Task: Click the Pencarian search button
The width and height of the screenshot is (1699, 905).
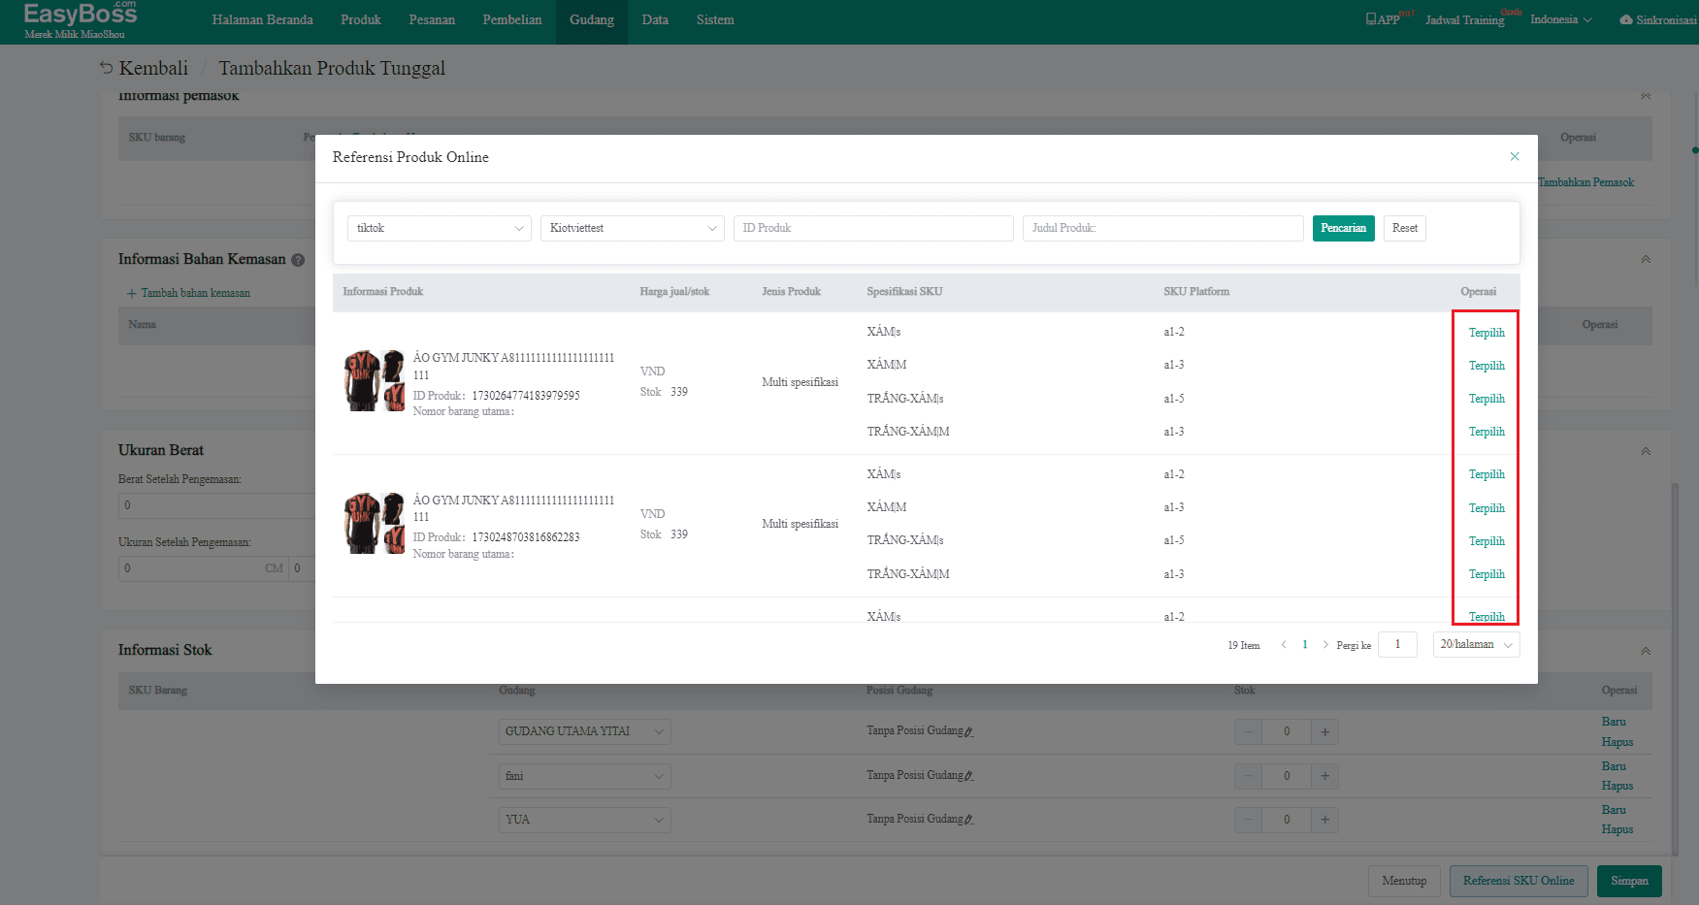Action: 1344,228
